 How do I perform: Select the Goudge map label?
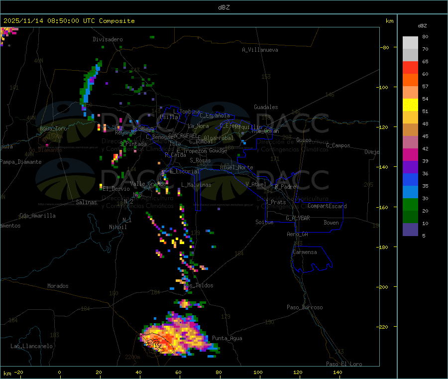coord(218,150)
